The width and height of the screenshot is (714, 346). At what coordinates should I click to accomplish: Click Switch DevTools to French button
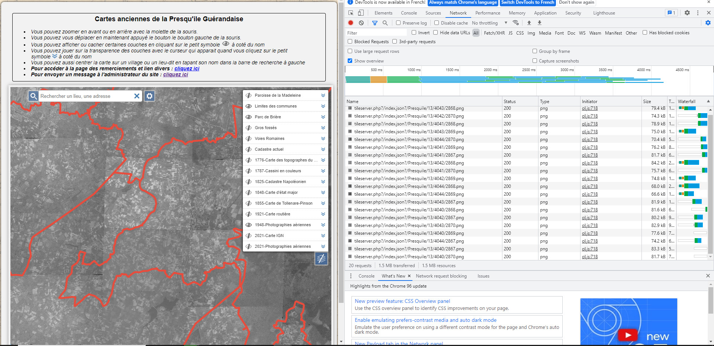(x=528, y=2)
